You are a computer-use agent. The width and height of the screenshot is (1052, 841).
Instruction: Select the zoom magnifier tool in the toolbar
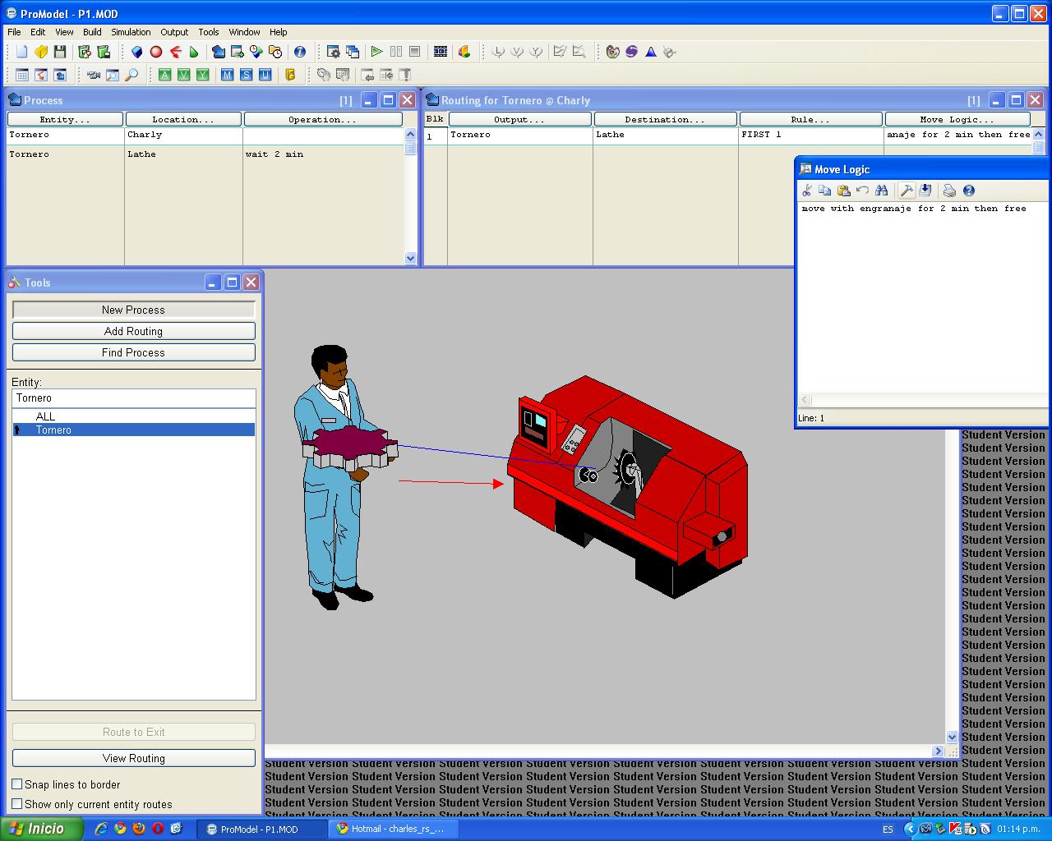[x=132, y=74]
